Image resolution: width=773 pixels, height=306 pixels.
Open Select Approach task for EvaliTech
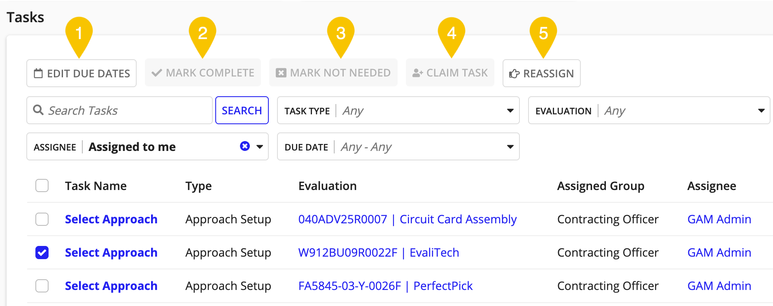111,253
